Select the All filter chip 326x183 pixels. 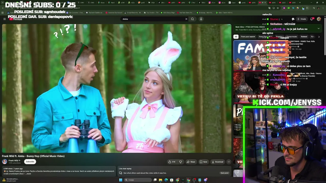click(x=236, y=37)
